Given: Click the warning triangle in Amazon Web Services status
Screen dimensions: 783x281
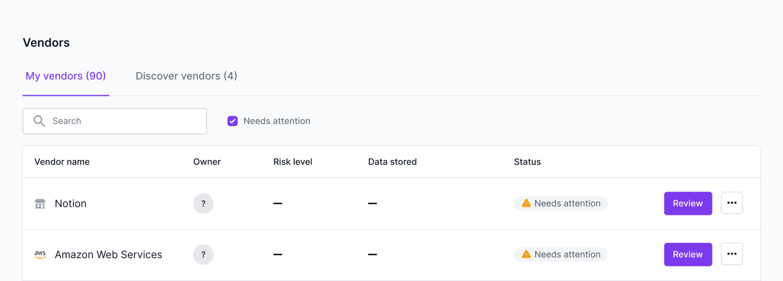Looking at the screenshot, I should click(x=526, y=254).
